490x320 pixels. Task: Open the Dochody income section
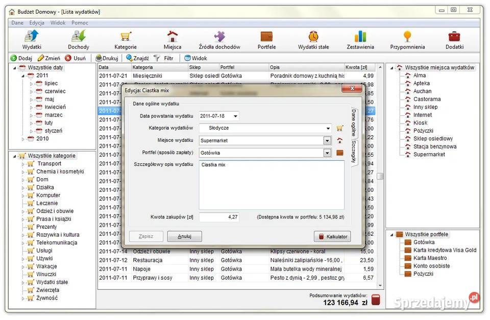click(78, 40)
